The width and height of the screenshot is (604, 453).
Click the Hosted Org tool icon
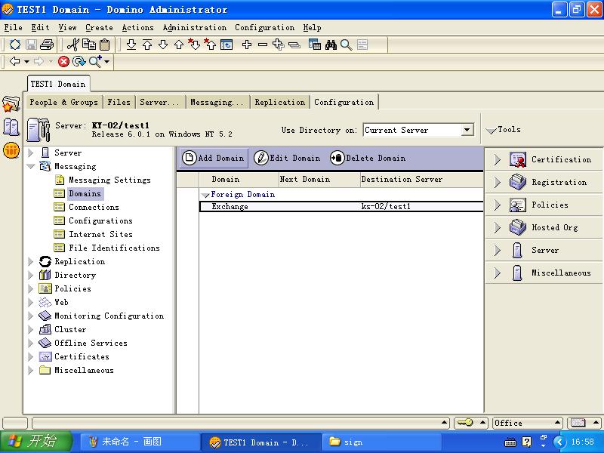tap(518, 227)
